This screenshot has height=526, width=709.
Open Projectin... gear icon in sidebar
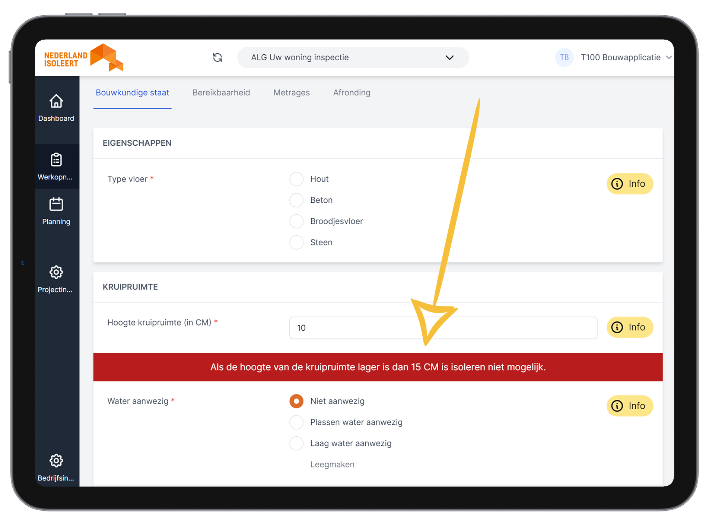click(56, 272)
